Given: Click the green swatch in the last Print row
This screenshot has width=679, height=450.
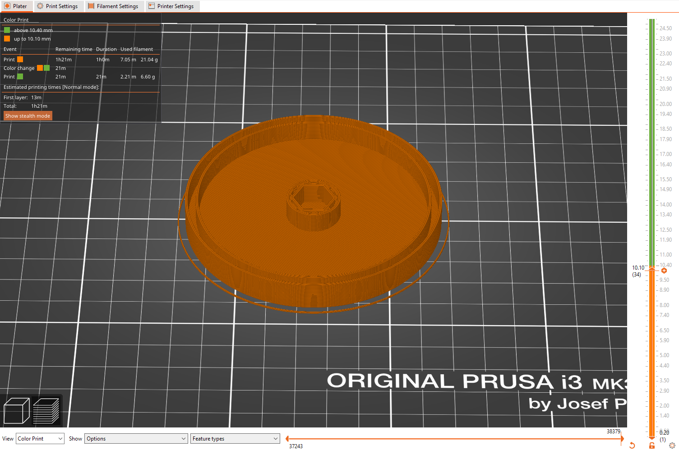Looking at the screenshot, I should point(20,77).
